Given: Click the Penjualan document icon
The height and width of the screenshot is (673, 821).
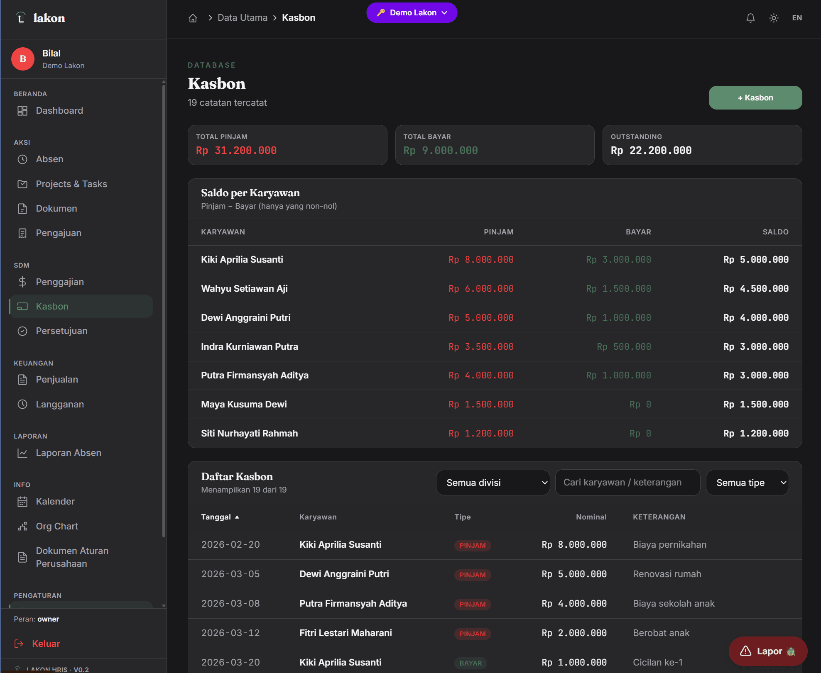Looking at the screenshot, I should point(22,380).
